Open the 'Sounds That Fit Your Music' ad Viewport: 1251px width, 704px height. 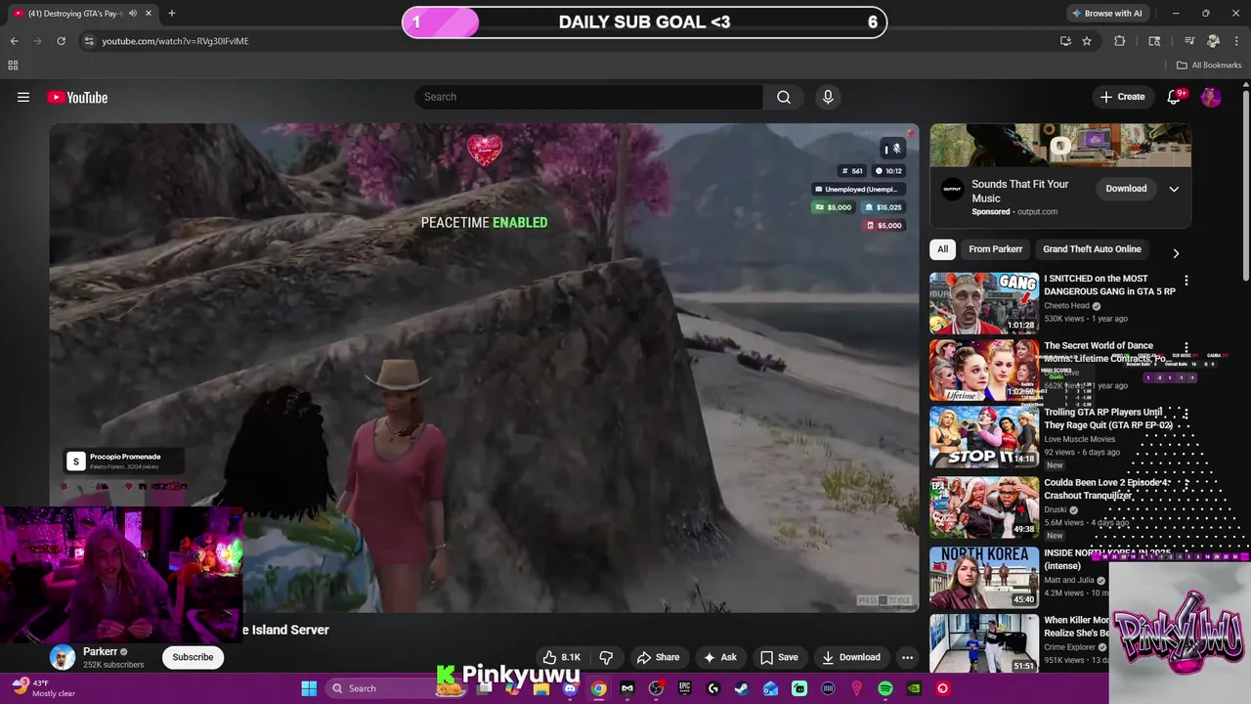tap(1019, 191)
